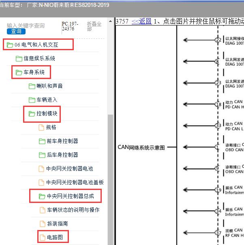This screenshot has height=245, width=244.
Task: Open the 拆装指南 document
Action: tap(58, 224)
